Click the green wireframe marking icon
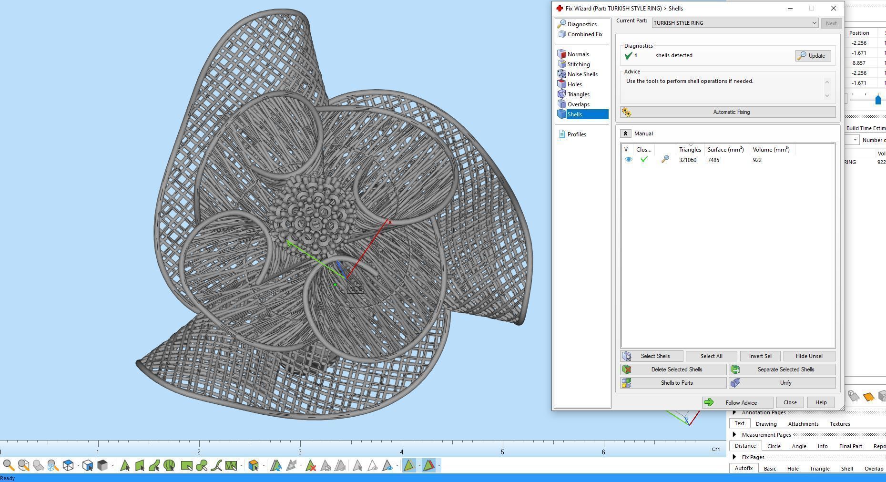This screenshot has height=482, width=886. pyautogui.click(x=231, y=465)
